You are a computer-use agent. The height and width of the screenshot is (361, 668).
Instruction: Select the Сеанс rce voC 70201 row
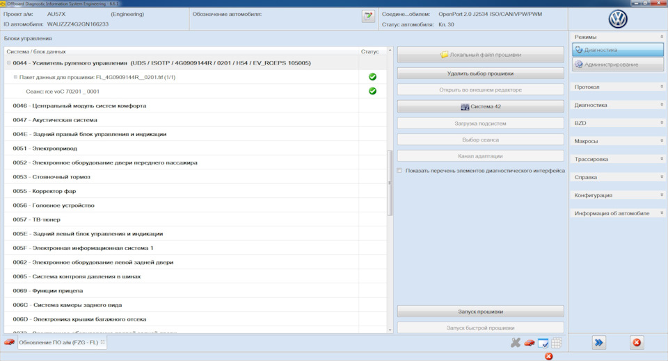(x=196, y=91)
